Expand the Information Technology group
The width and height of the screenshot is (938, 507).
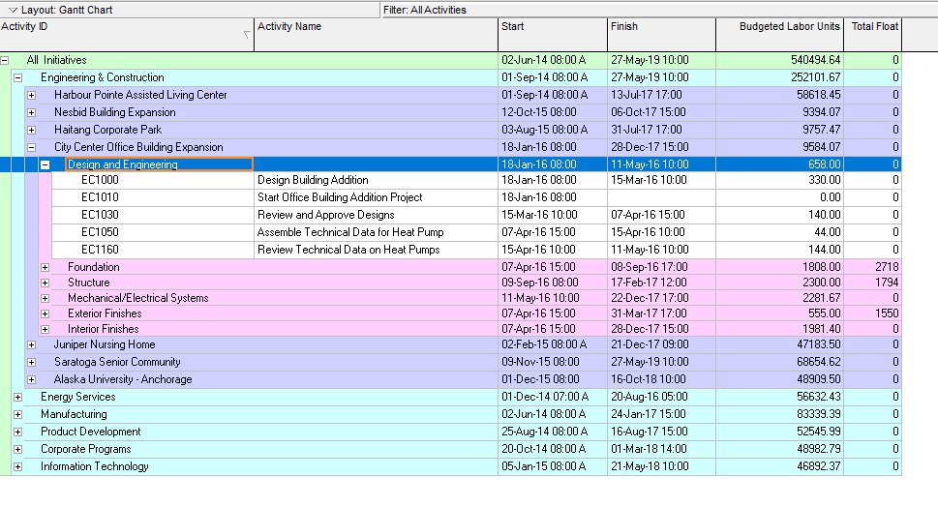tap(17, 466)
